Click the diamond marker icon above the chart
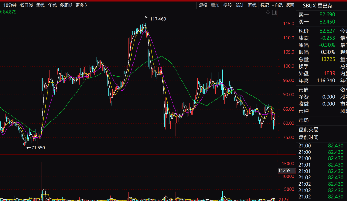The width and height of the screenshot is (347, 201). 268,12
